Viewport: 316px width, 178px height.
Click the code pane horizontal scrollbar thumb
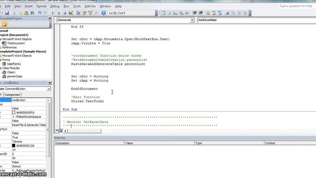pos(84,131)
